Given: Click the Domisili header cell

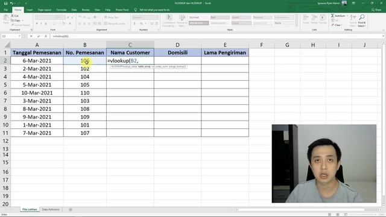Looking at the screenshot, I should pyautogui.click(x=177, y=52).
